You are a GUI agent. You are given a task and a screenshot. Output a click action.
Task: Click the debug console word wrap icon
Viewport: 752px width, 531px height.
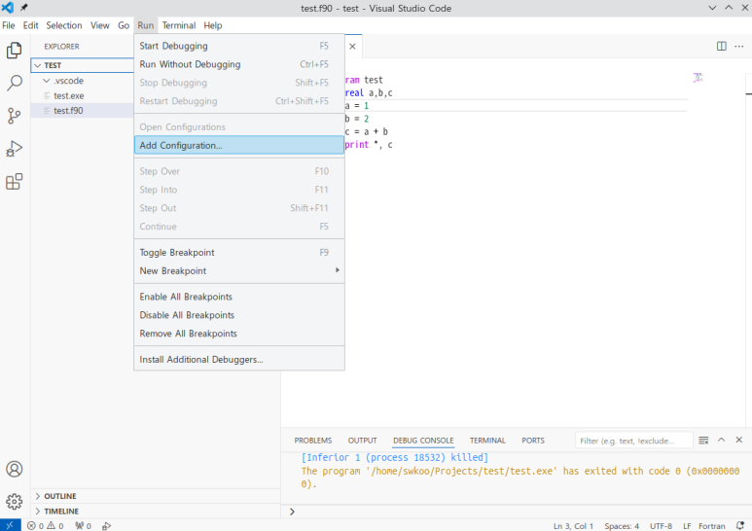tap(703, 440)
